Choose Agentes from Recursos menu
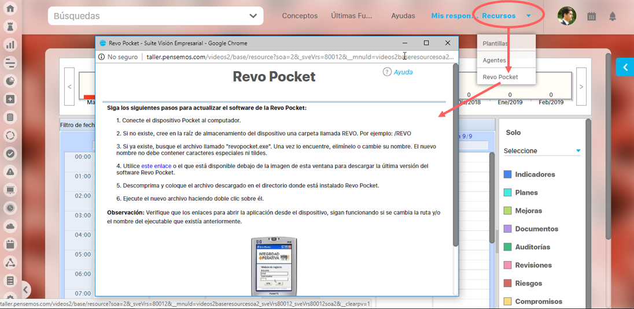The image size is (634, 309). tap(506, 60)
